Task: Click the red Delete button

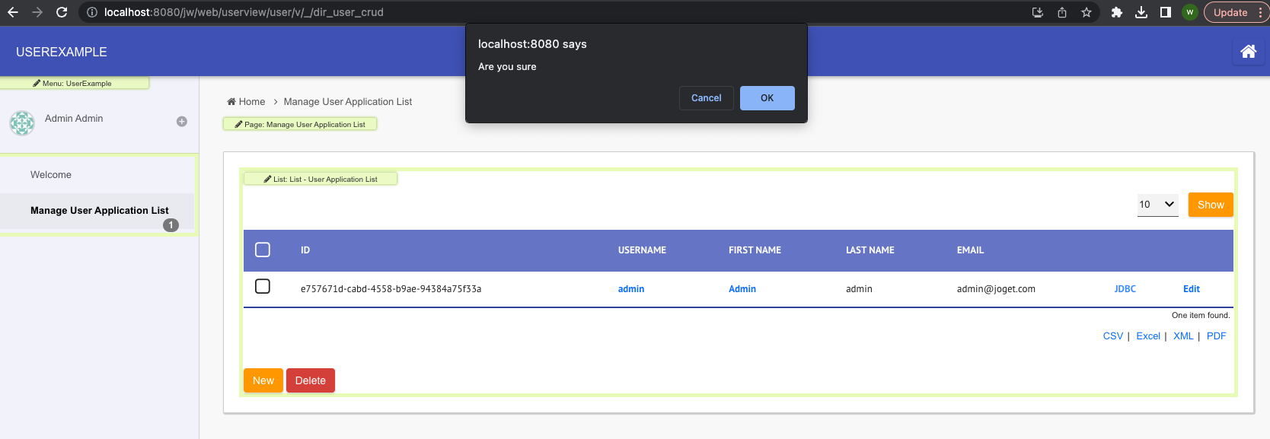Action: pyautogui.click(x=311, y=380)
